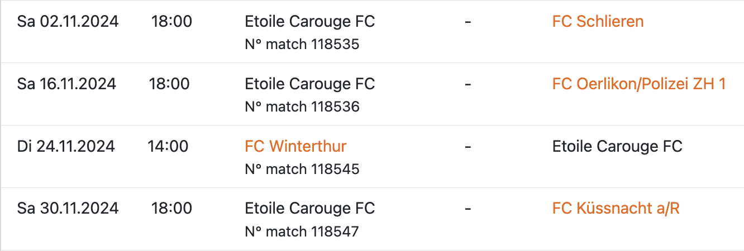This screenshot has width=744, height=251.
Task: Click the 14:00 kickoff time
Action: point(168,147)
